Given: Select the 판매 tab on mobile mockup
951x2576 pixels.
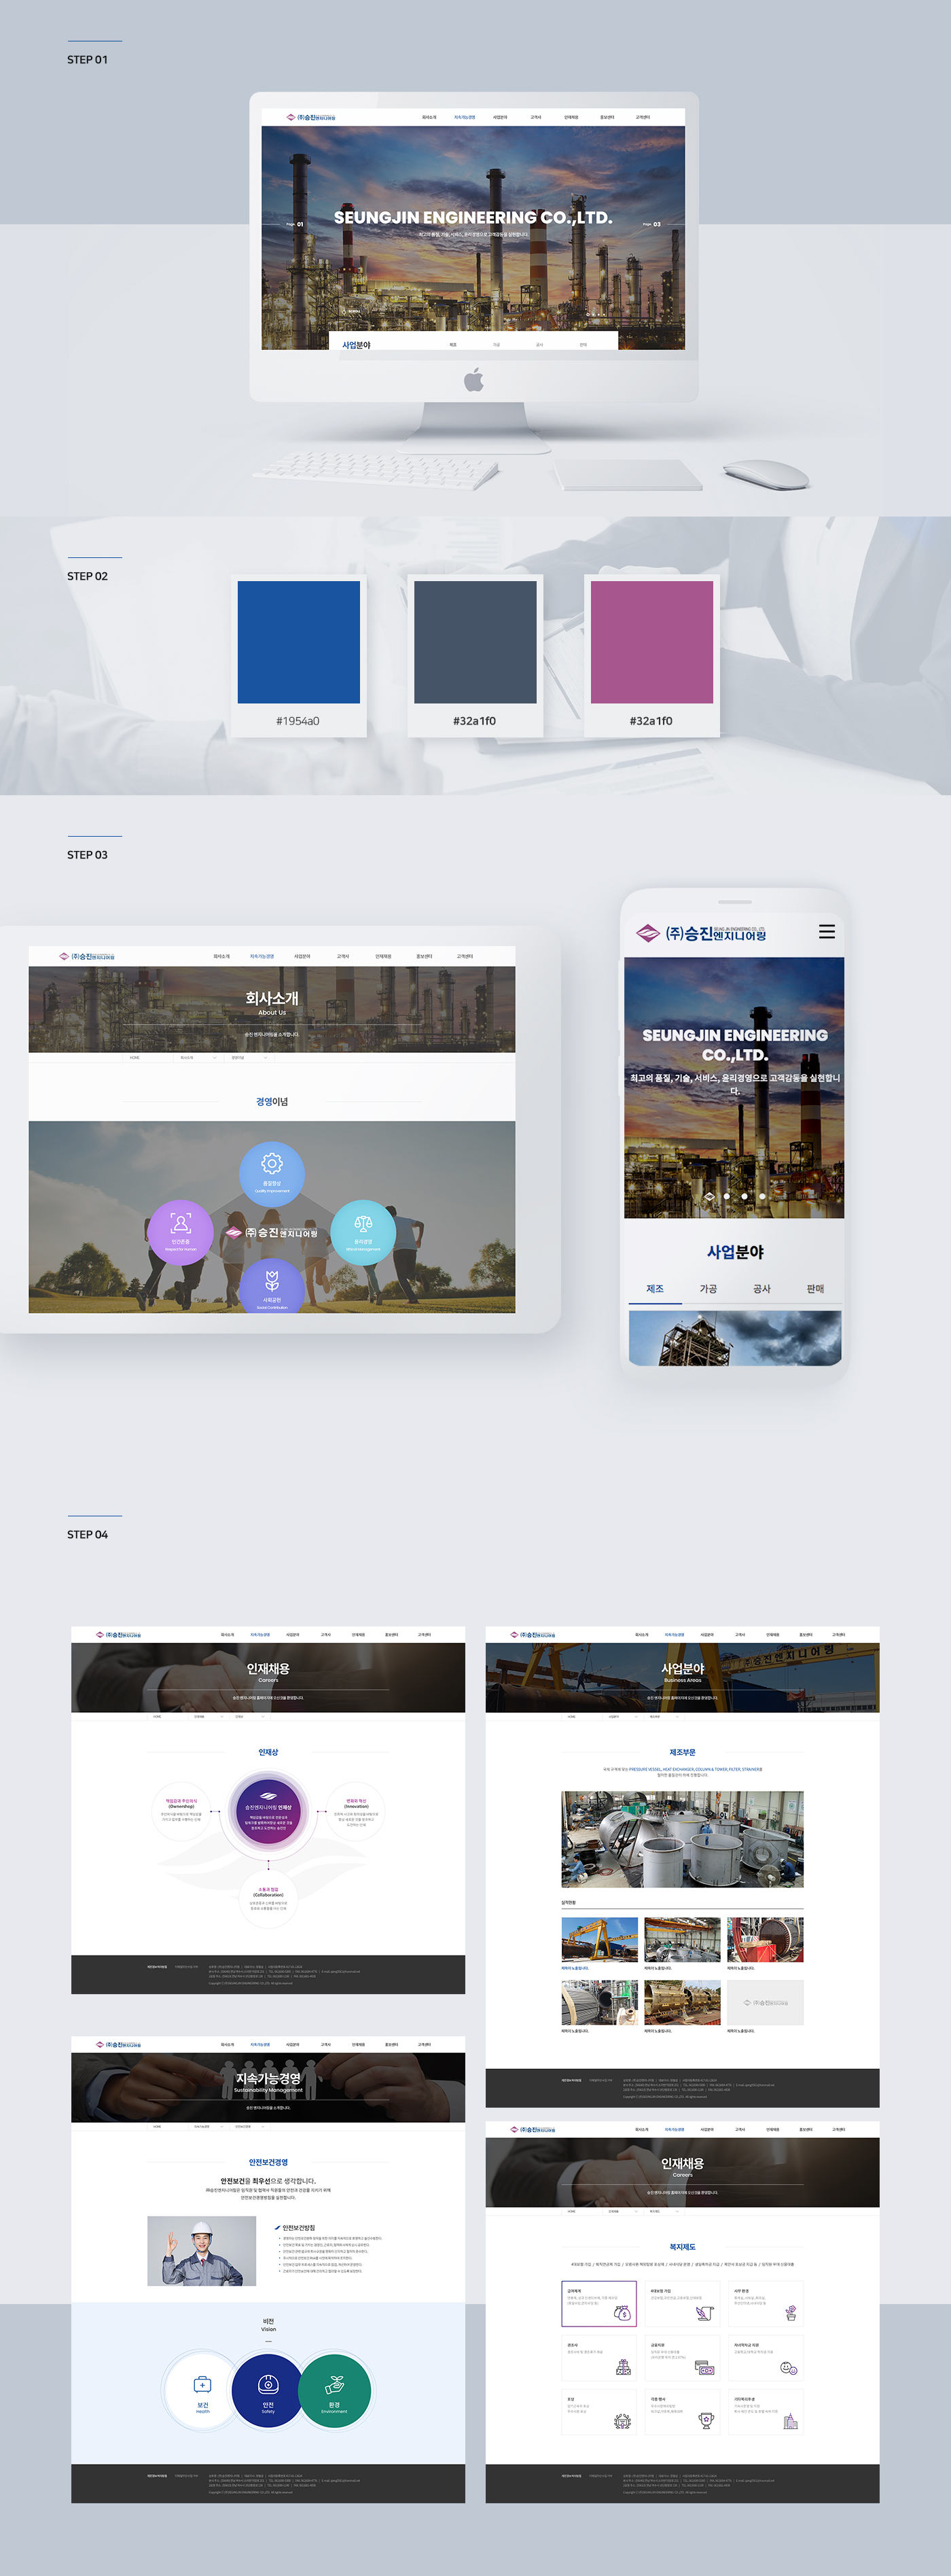Looking at the screenshot, I should (x=815, y=1289).
